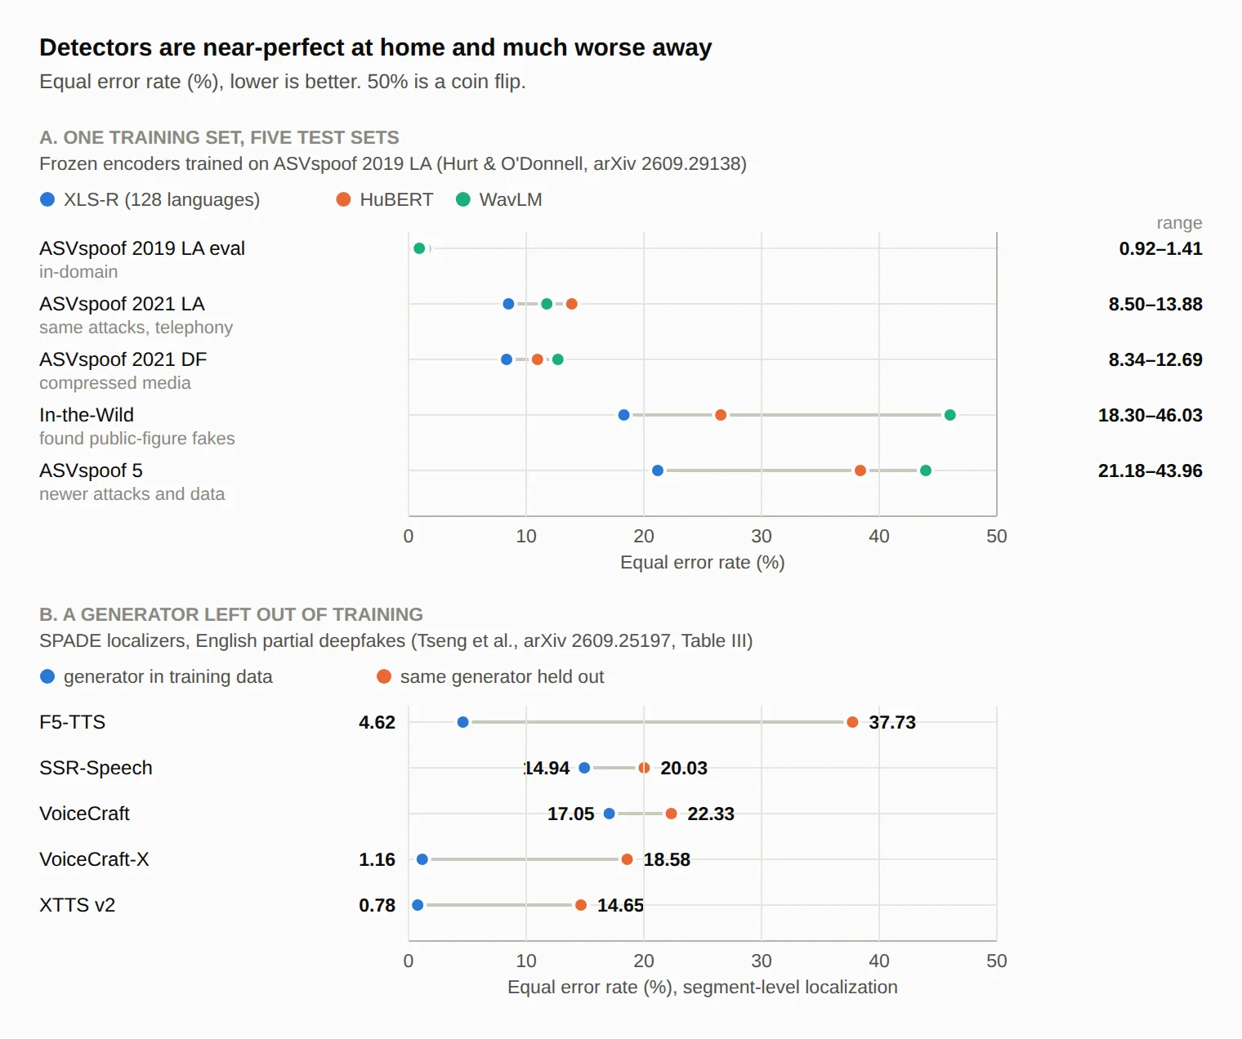Select the green WavLM point on In-the-Wild row
This screenshot has width=1242, height=1039.
coord(949,415)
